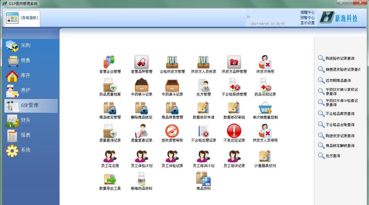
Task: Launch 数据导出工具 icon
Action: pyautogui.click(x=109, y=180)
